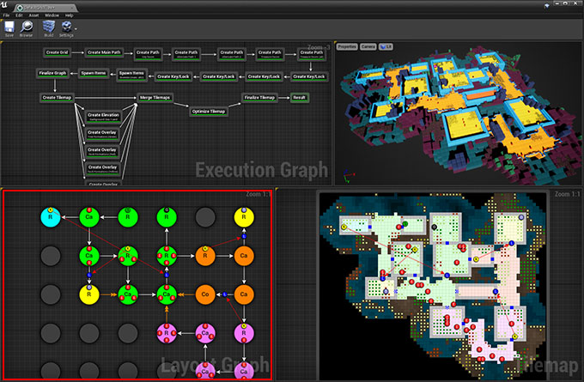584x382 pixels.
Task: Click inside the 3D dungeon preview viewport
Action: tap(459, 113)
